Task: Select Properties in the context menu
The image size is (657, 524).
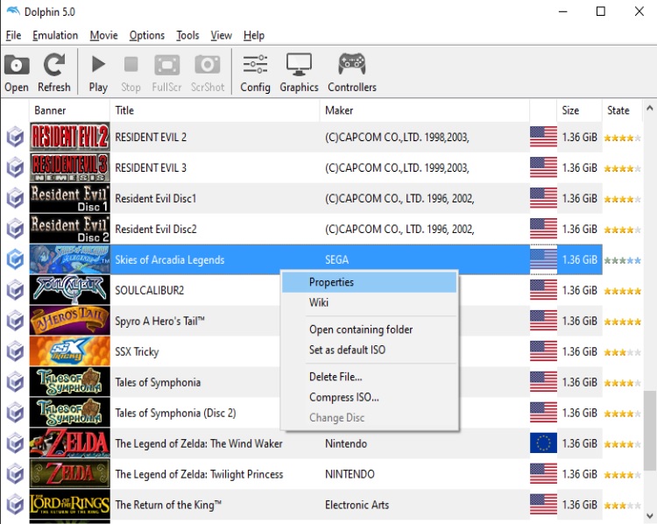Action: [x=331, y=282]
